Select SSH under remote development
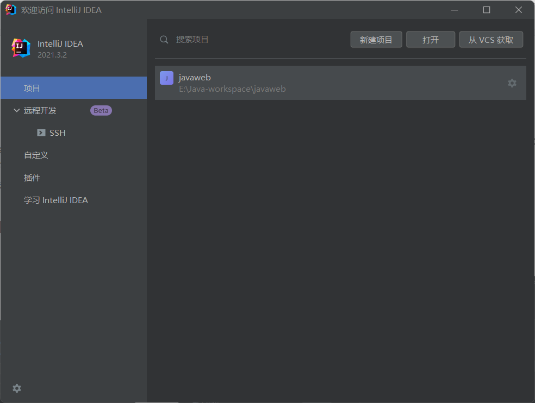Screen dimensions: 535x403 [x=57, y=133]
